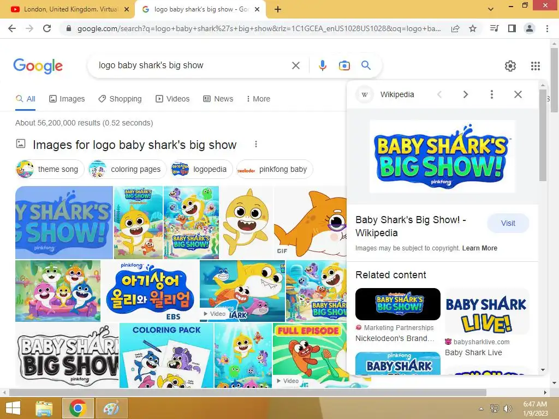Open volume control in system tray
Image resolution: width=559 pixels, height=419 pixels.
[x=508, y=408]
